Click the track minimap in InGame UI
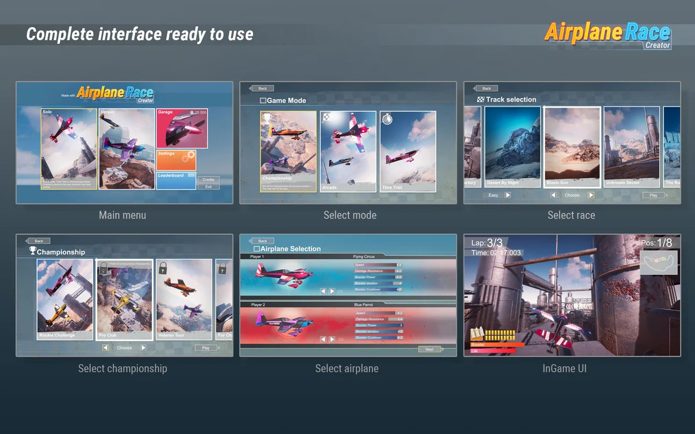Viewport: 695px width, 434px height. pos(659,262)
